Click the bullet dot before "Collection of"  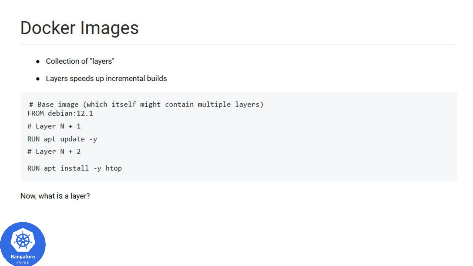[x=38, y=61]
